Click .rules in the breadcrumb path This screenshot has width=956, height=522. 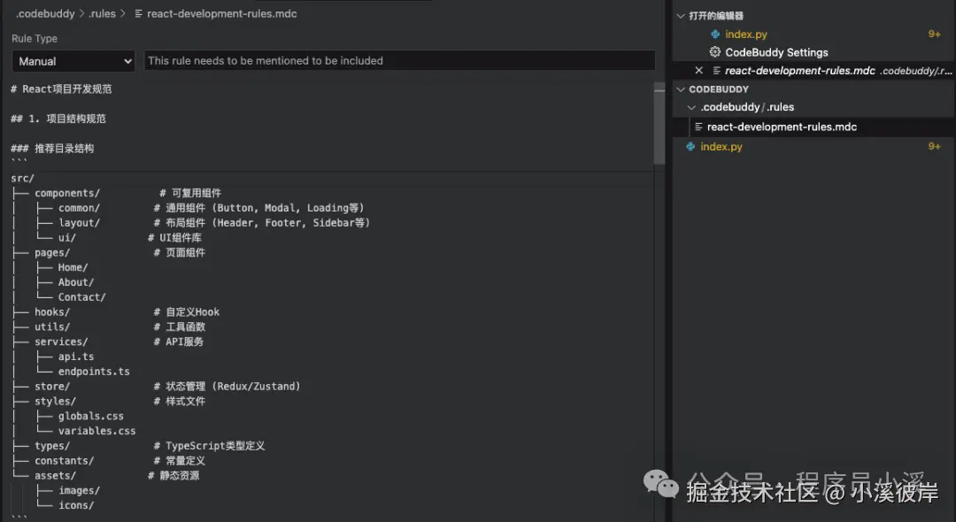(x=102, y=13)
